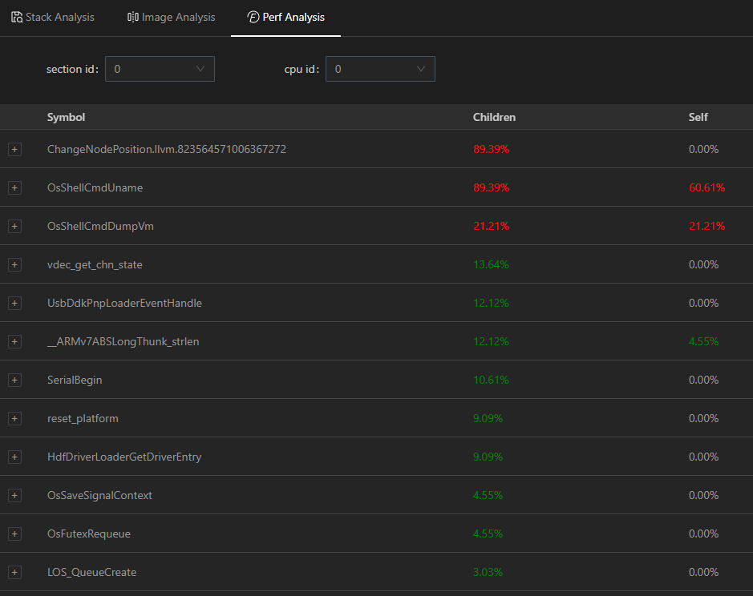Expand the __ARMv7ABSLongThunk_strlen row
Screen dimensions: 753x596
(x=15, y=341)
